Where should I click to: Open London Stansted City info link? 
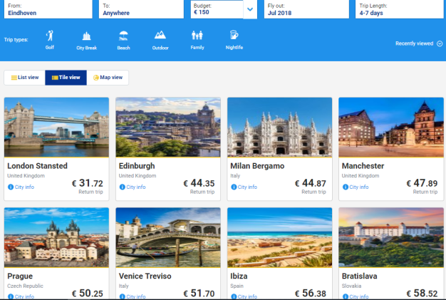point(24,187)
